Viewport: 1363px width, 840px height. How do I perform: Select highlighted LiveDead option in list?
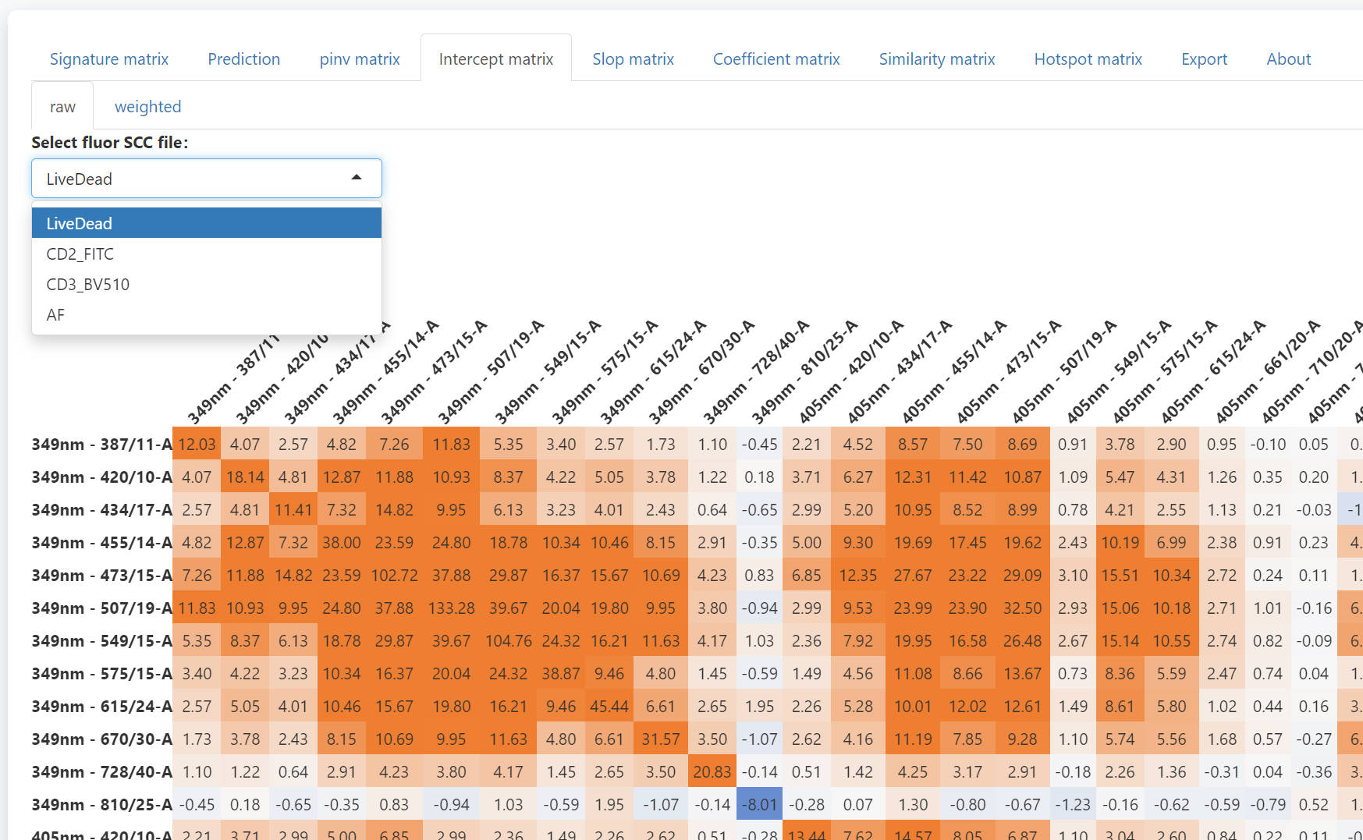point(80,224)
